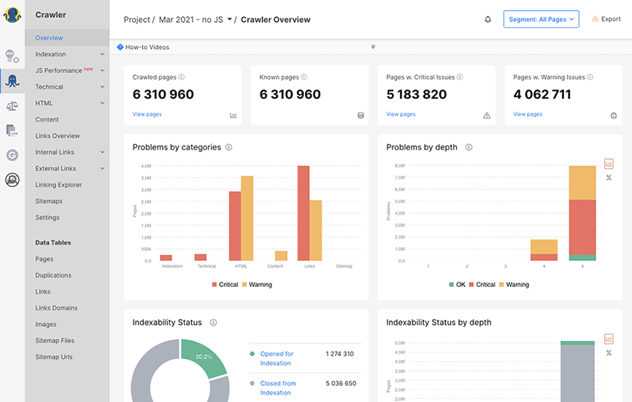This screenshot has width=632, height=402.
Task: Open the notifications bell
Action: 488,20
